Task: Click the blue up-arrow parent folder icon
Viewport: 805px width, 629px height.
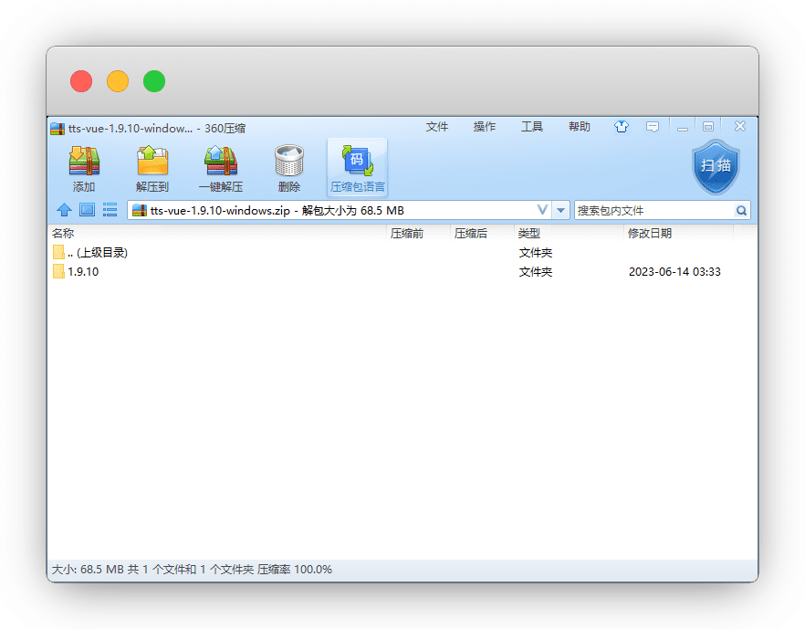Action: point(64,210)
